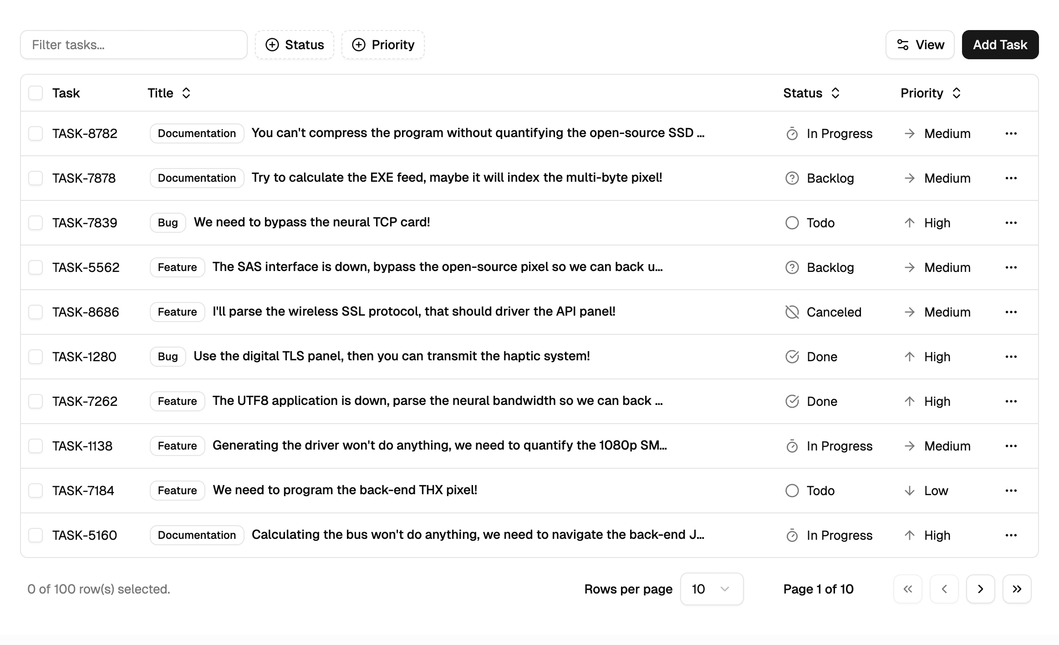This screenshot has width=1059, height=645.
Task: Open row actions menu for TASK-8782
Action: pos(1011,133)
